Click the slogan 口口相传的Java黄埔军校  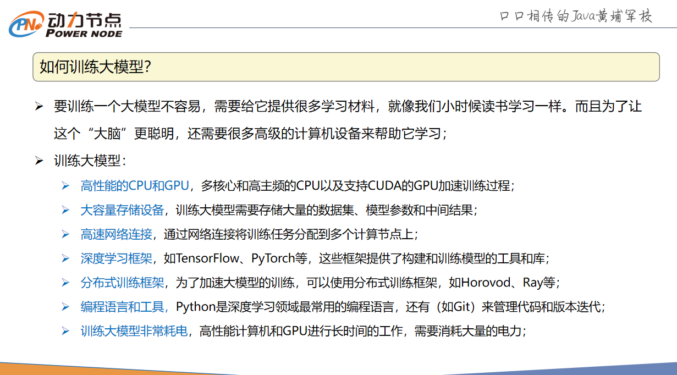tap(576, 16)
